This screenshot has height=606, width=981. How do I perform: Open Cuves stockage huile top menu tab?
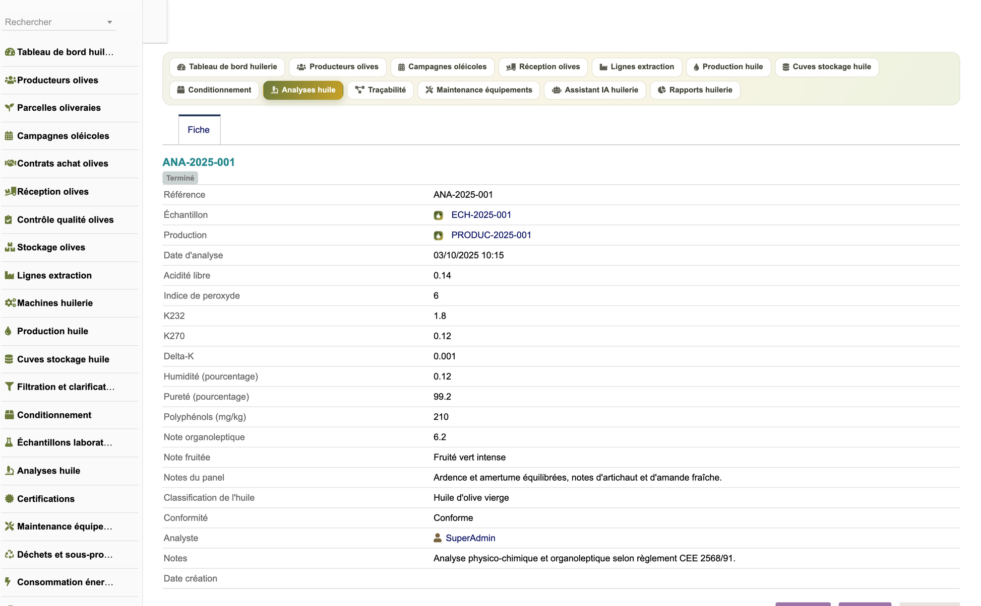click(827, 67)
